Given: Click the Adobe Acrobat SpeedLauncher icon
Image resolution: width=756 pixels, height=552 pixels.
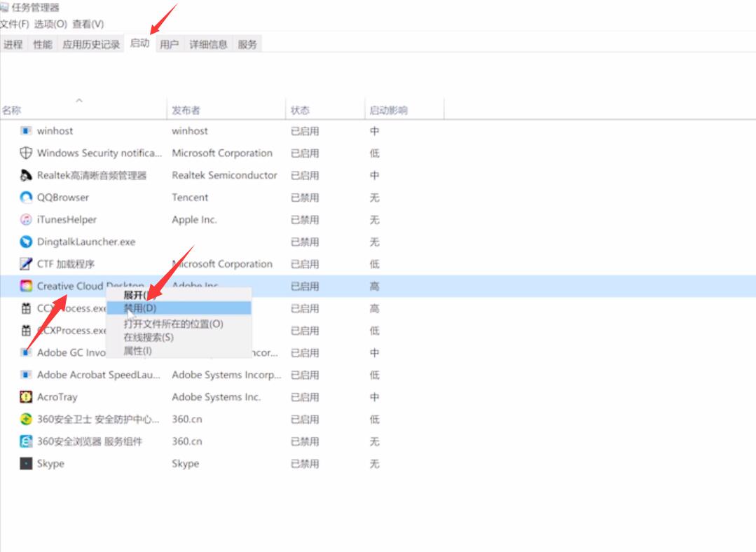Looking at the screenshot, I should coord(26,375).
